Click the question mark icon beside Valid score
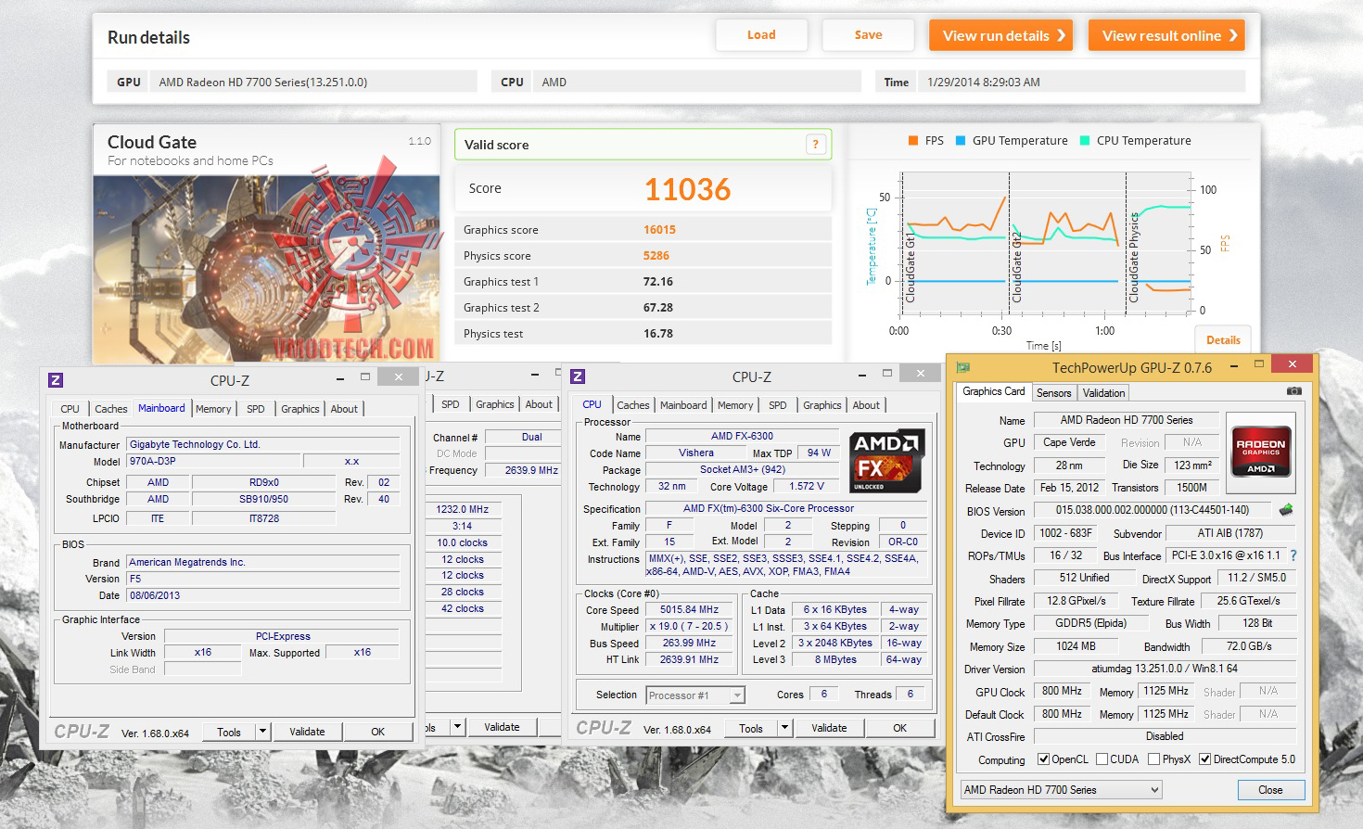Image resolution: width=1363 pixels, height=829 pixels. point(816,144)
